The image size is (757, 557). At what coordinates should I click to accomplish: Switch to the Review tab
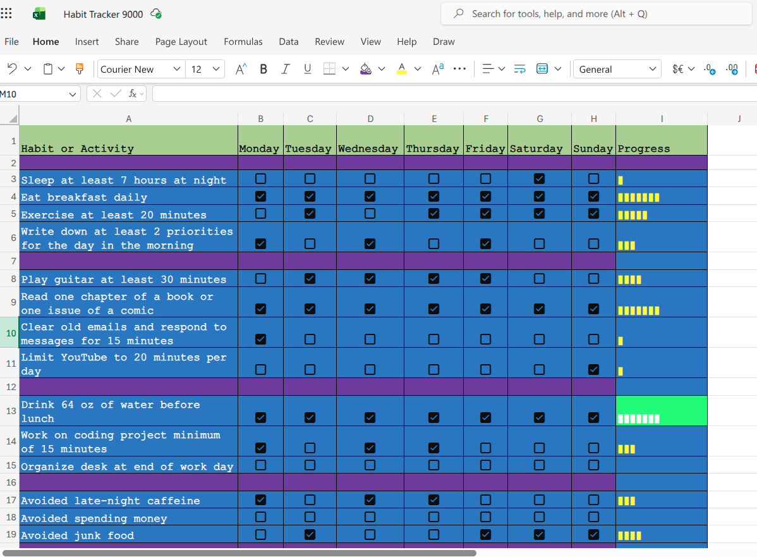(x=329, y=42)
